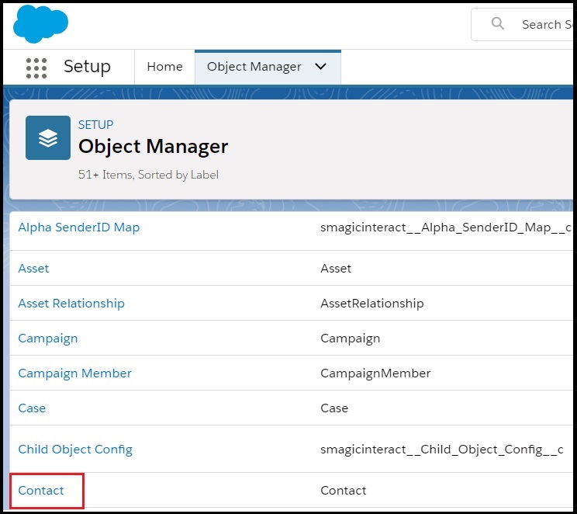Click the SETUP breadcrumb label
This screenshot has width=577, height=514.
[x=95, y=125]
